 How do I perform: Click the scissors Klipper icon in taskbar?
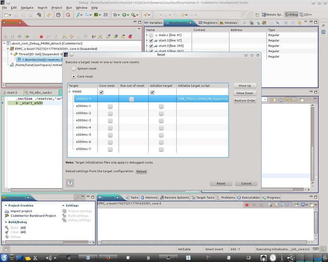(35, 258)
